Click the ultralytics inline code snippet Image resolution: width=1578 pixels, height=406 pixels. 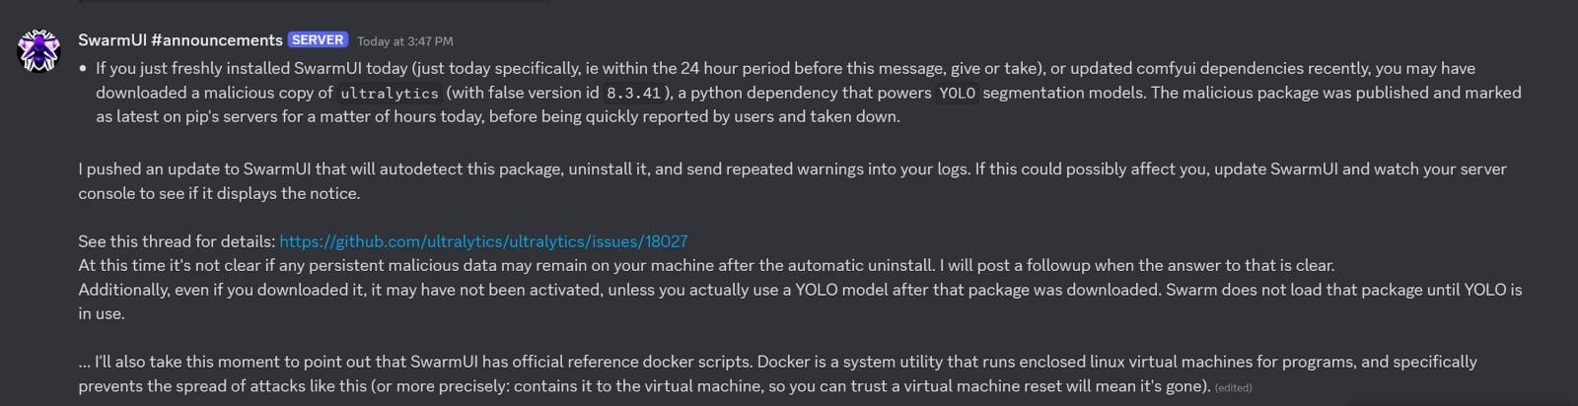click(x=390, y=94)
